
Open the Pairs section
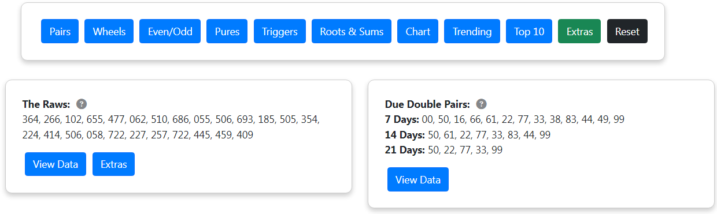pos(60,31)
